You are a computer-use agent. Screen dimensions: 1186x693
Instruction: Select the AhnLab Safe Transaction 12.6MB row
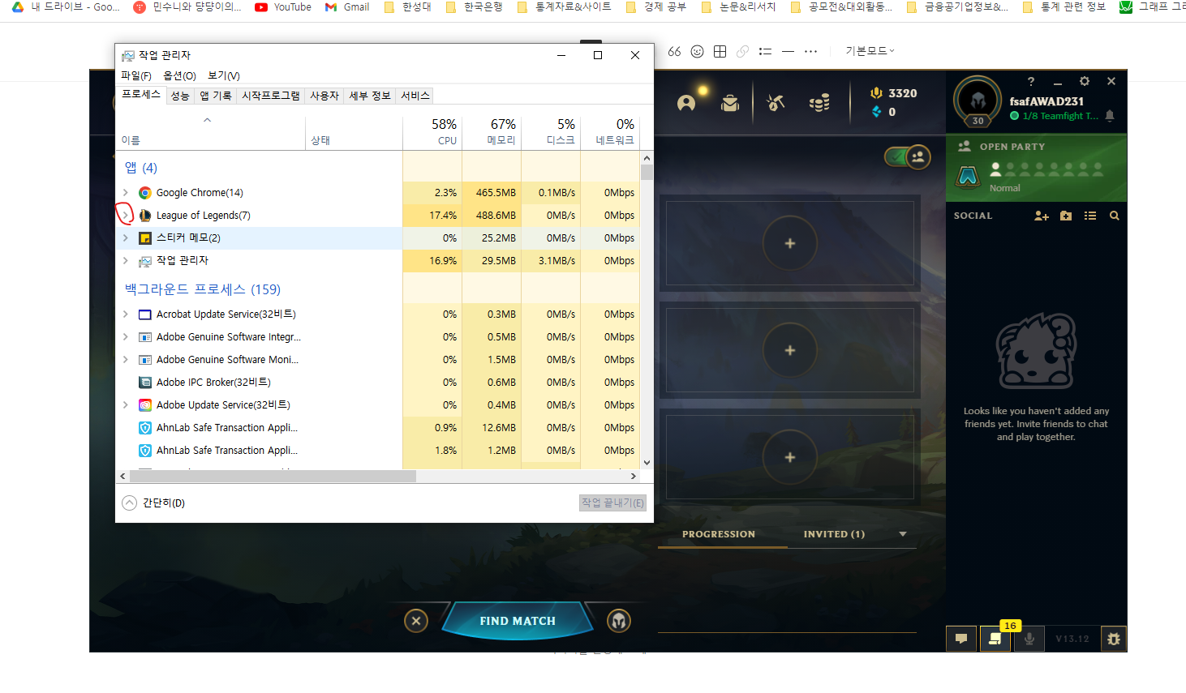[x=377, y=428]
